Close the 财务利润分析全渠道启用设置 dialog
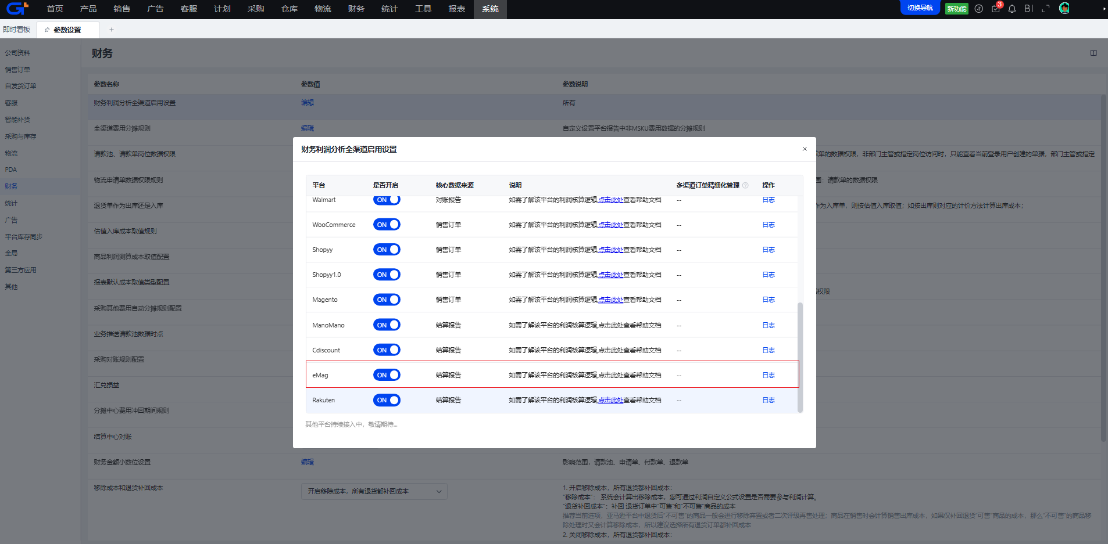 (805, 149)
